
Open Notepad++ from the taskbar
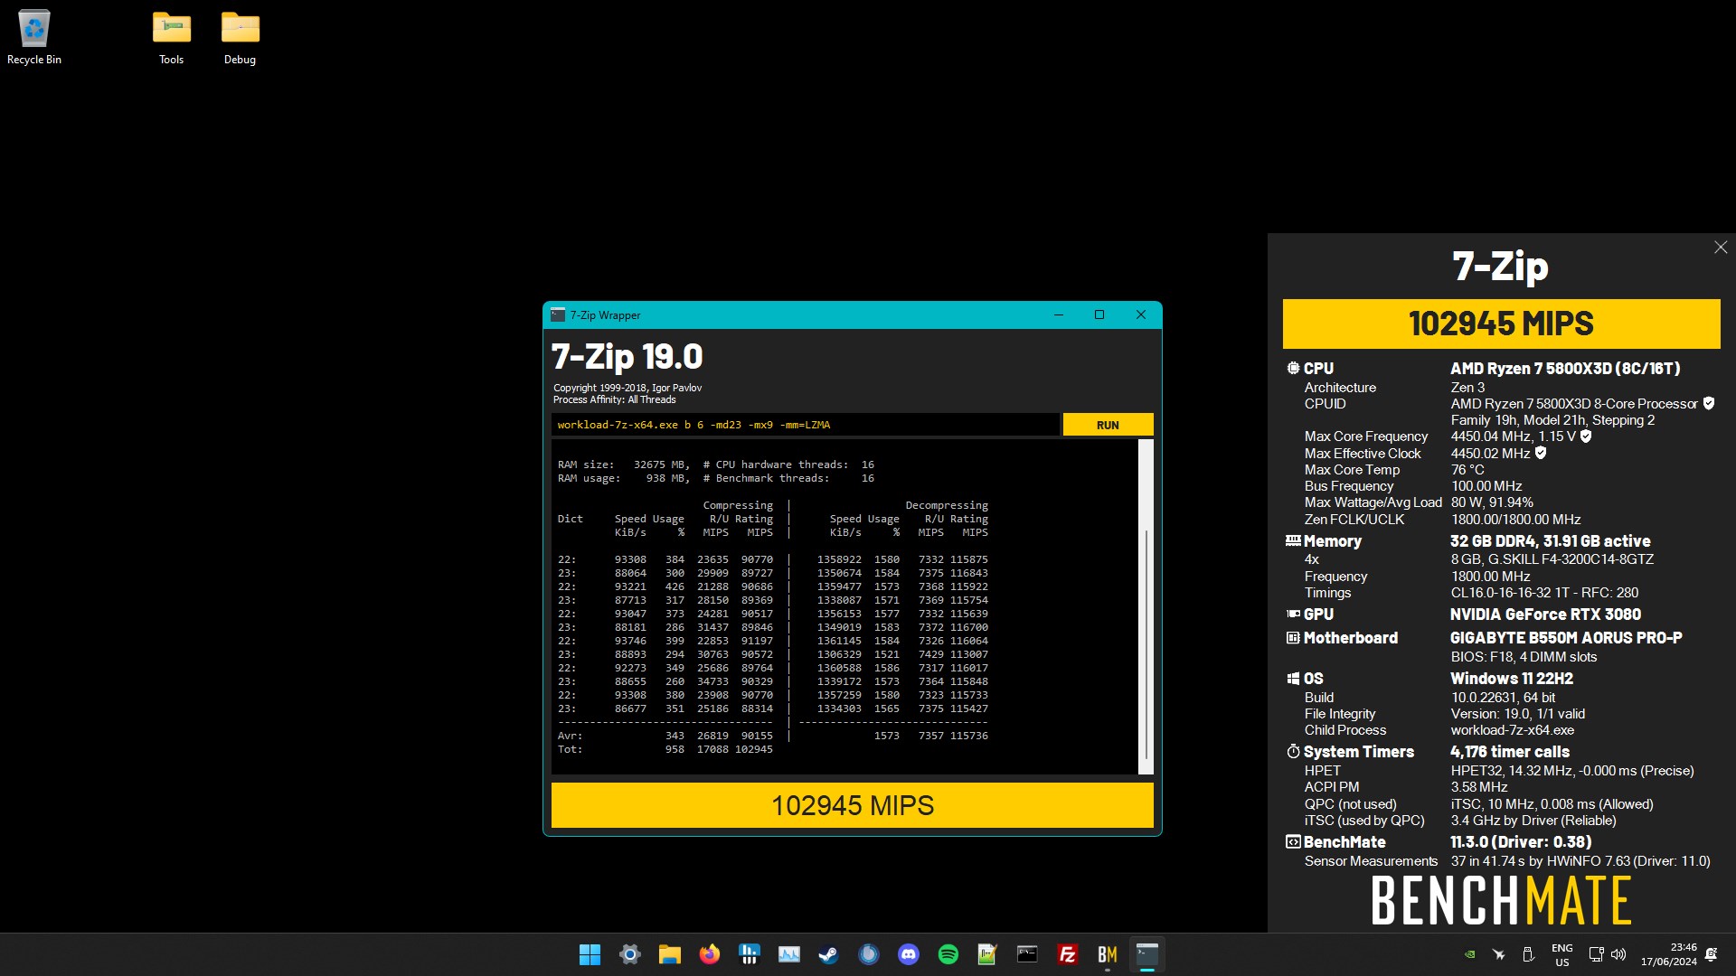click(x=987, y=954)
